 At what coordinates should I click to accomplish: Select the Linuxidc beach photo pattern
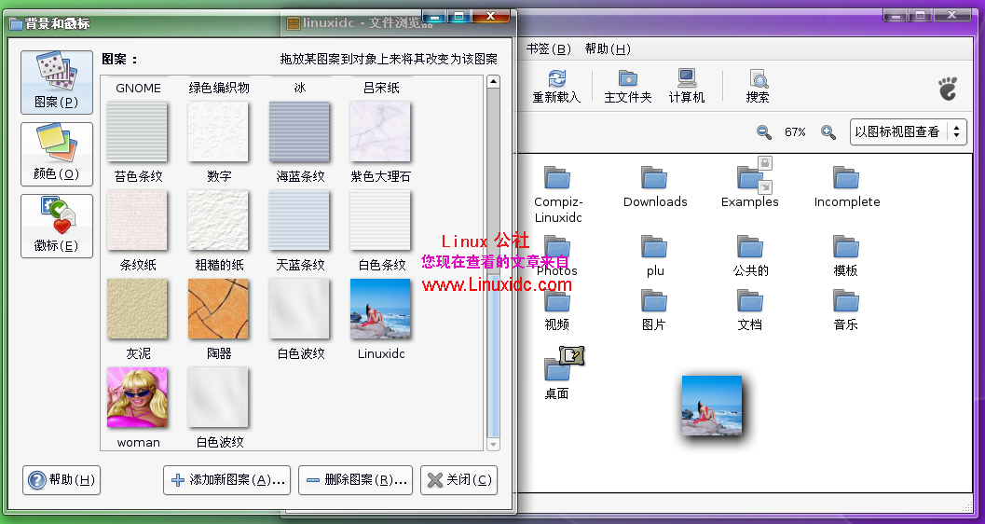pos(381,309)
